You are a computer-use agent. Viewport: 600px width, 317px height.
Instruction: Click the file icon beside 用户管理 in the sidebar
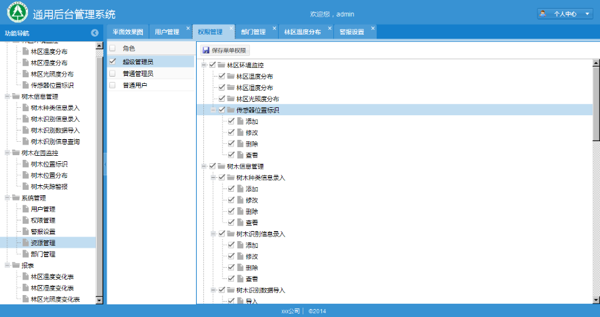[25, 209]
